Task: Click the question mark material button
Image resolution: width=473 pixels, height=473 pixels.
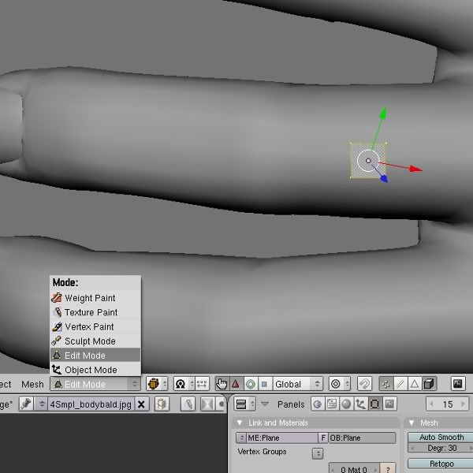Action: (x=388, y=468)
